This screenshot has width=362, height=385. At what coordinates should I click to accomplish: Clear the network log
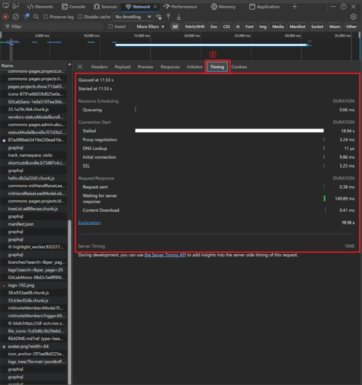pyautogui.click(x=16, y=17)
